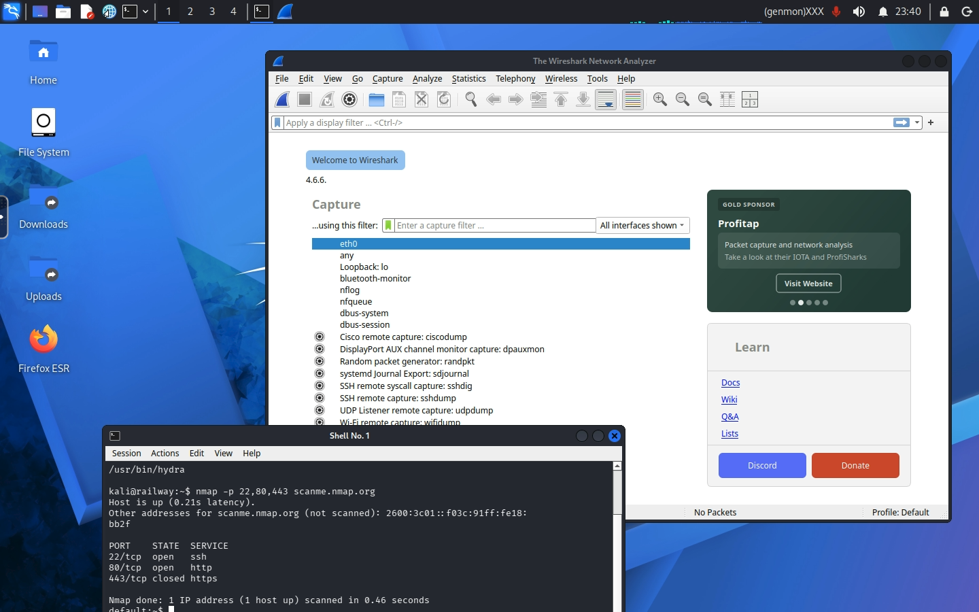Click the capture filter green bookmark icon
Viewport: 979px width, 612px height.
[x=388, y=225]
